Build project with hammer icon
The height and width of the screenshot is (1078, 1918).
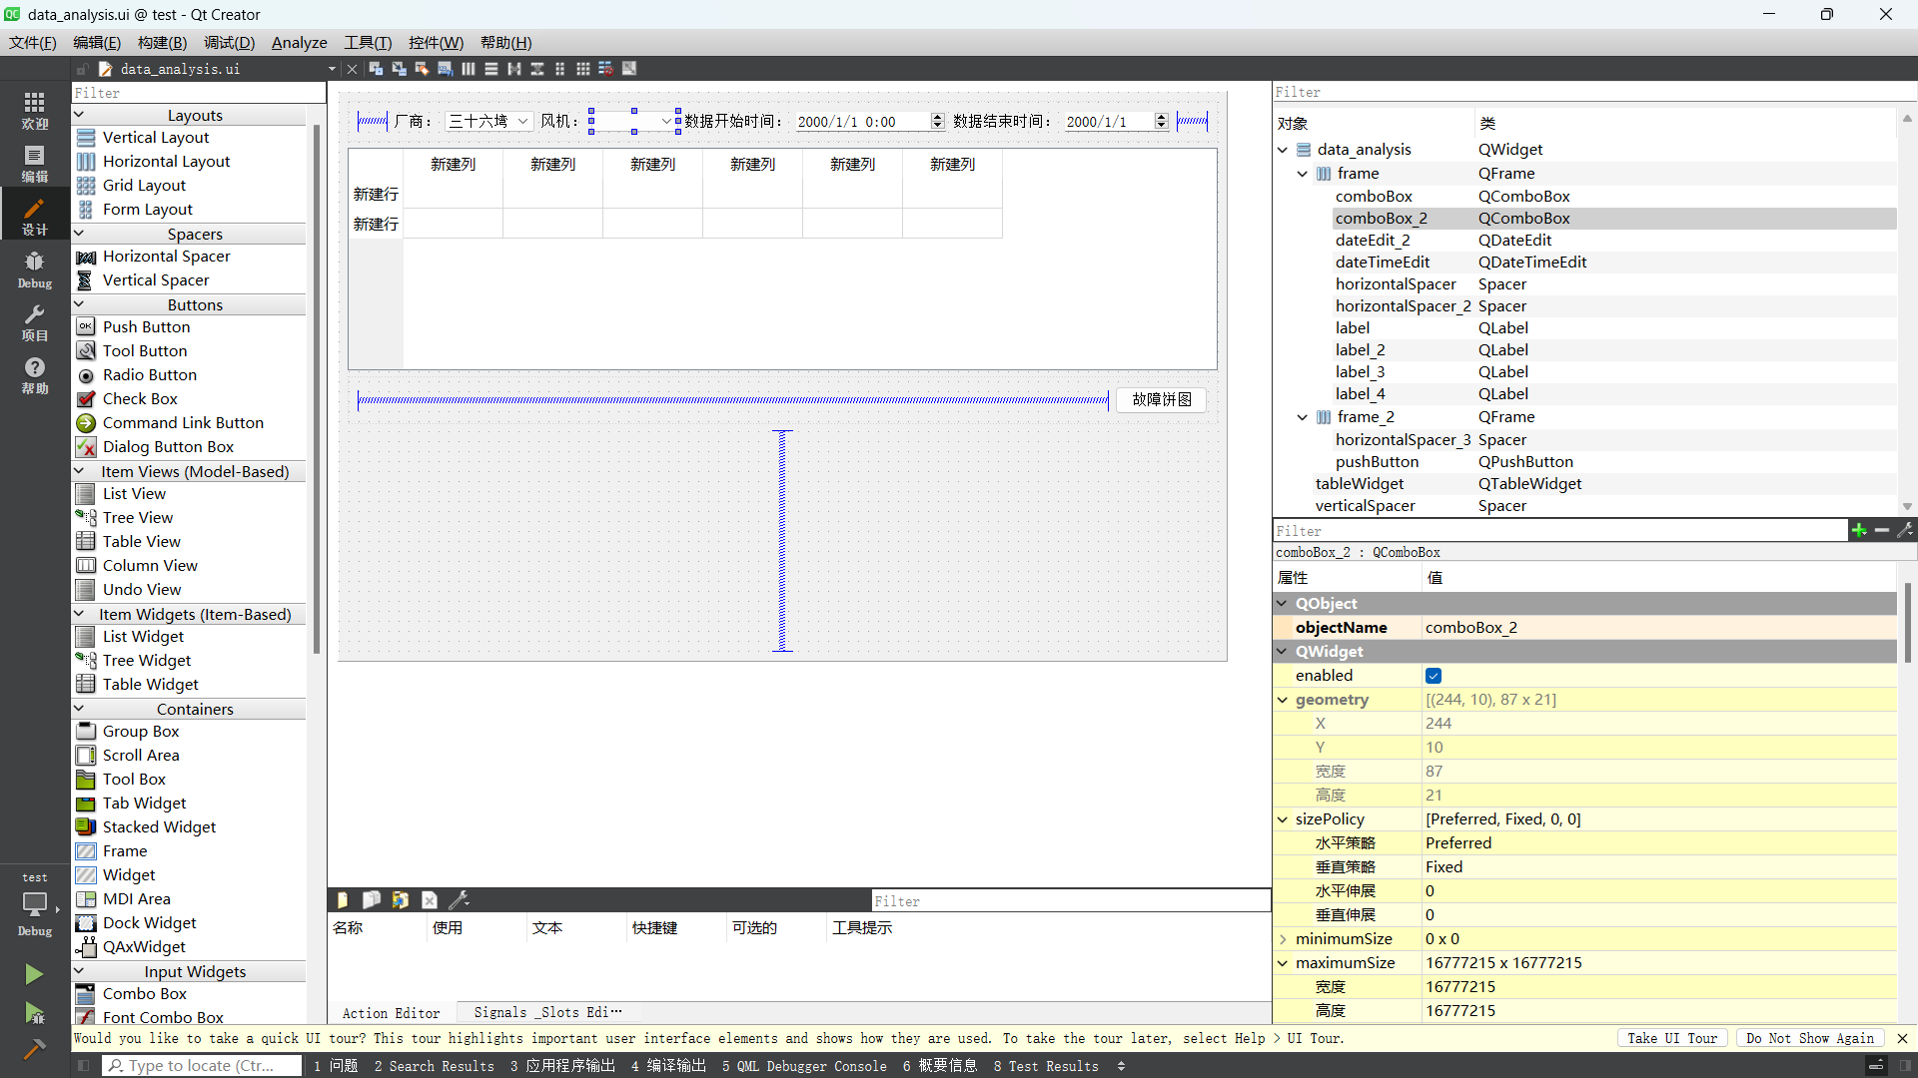tap(34, 1049)
